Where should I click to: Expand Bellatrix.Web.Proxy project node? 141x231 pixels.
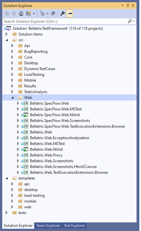tap(18, 155)
